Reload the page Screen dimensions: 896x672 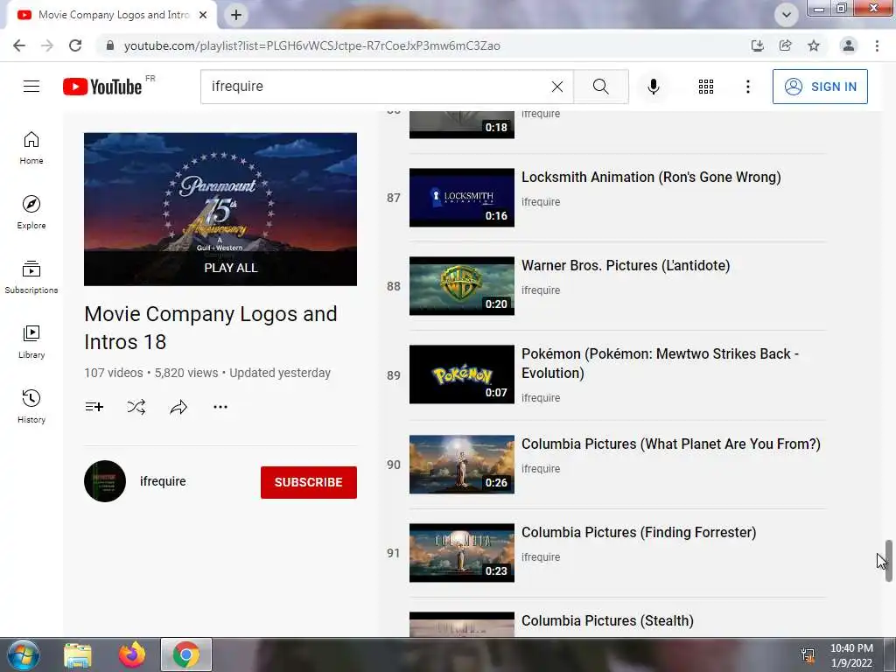75,45
